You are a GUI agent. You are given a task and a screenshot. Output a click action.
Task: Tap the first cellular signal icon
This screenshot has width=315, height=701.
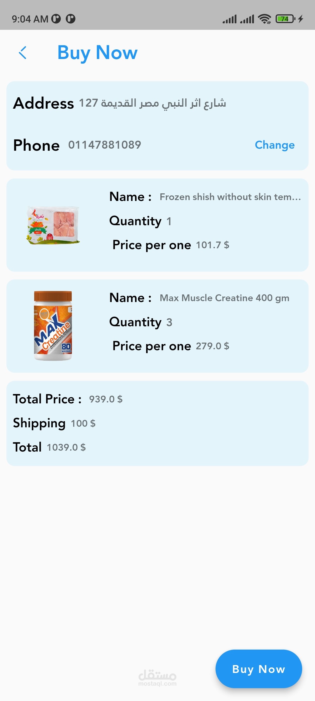click(230, 19)
